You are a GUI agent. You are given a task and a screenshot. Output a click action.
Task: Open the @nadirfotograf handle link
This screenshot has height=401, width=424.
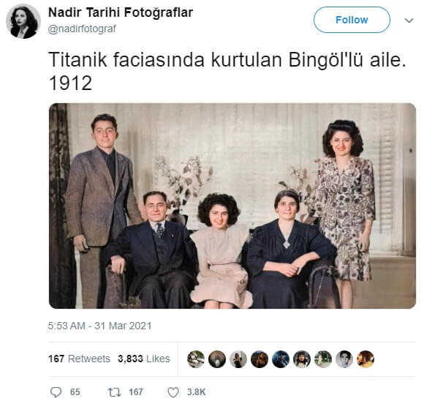click(82, 29)
